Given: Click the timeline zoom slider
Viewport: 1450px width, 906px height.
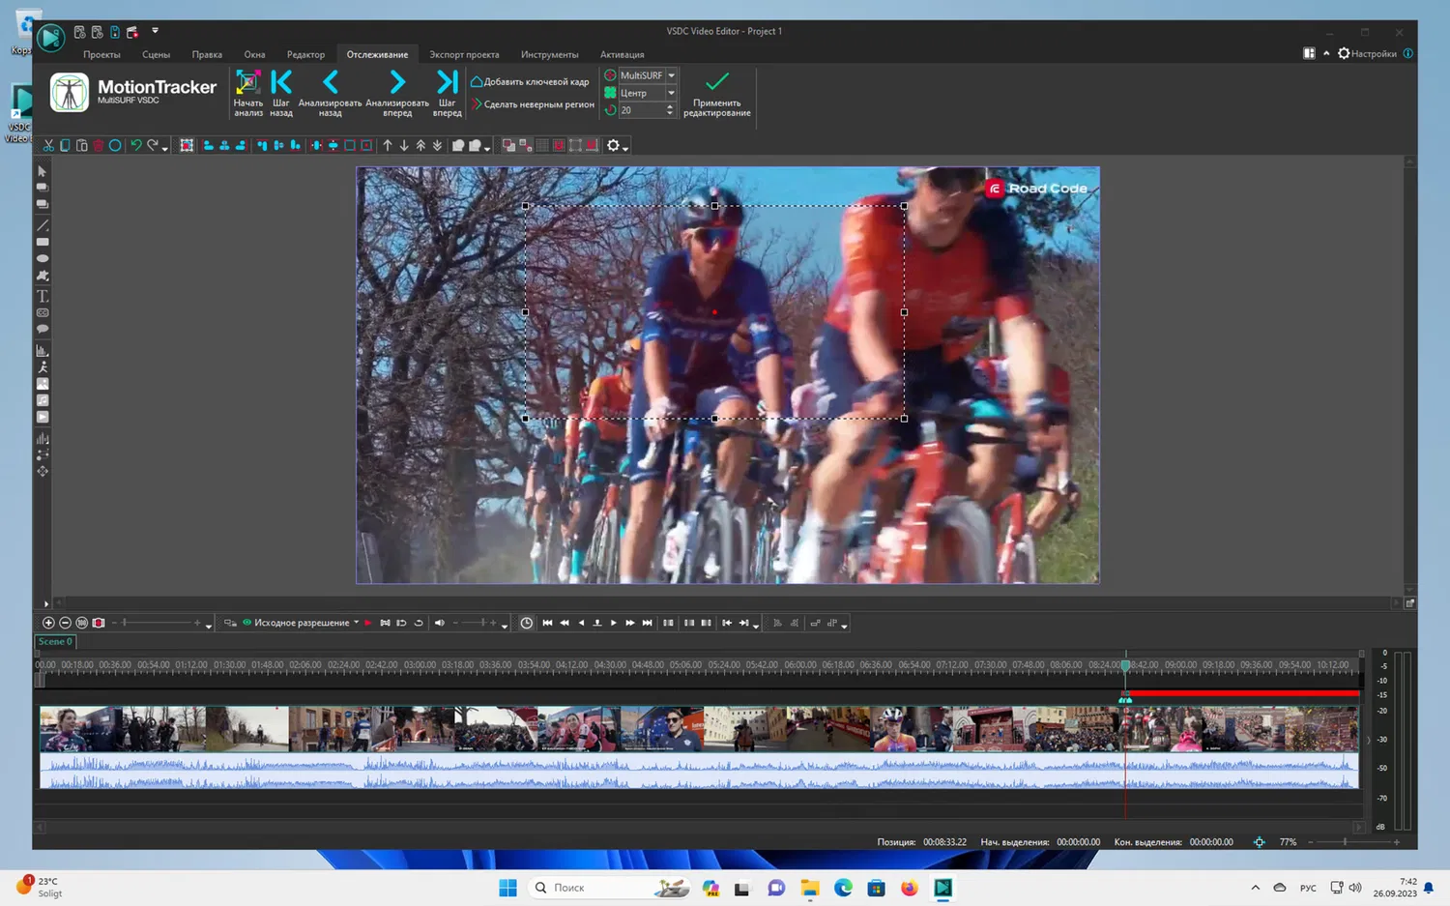Looking at the screenshot, I should (156, 623).
